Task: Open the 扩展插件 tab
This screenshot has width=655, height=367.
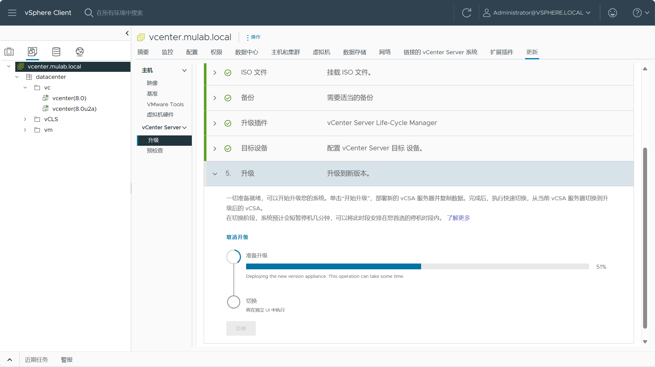Action: (502, 52)
